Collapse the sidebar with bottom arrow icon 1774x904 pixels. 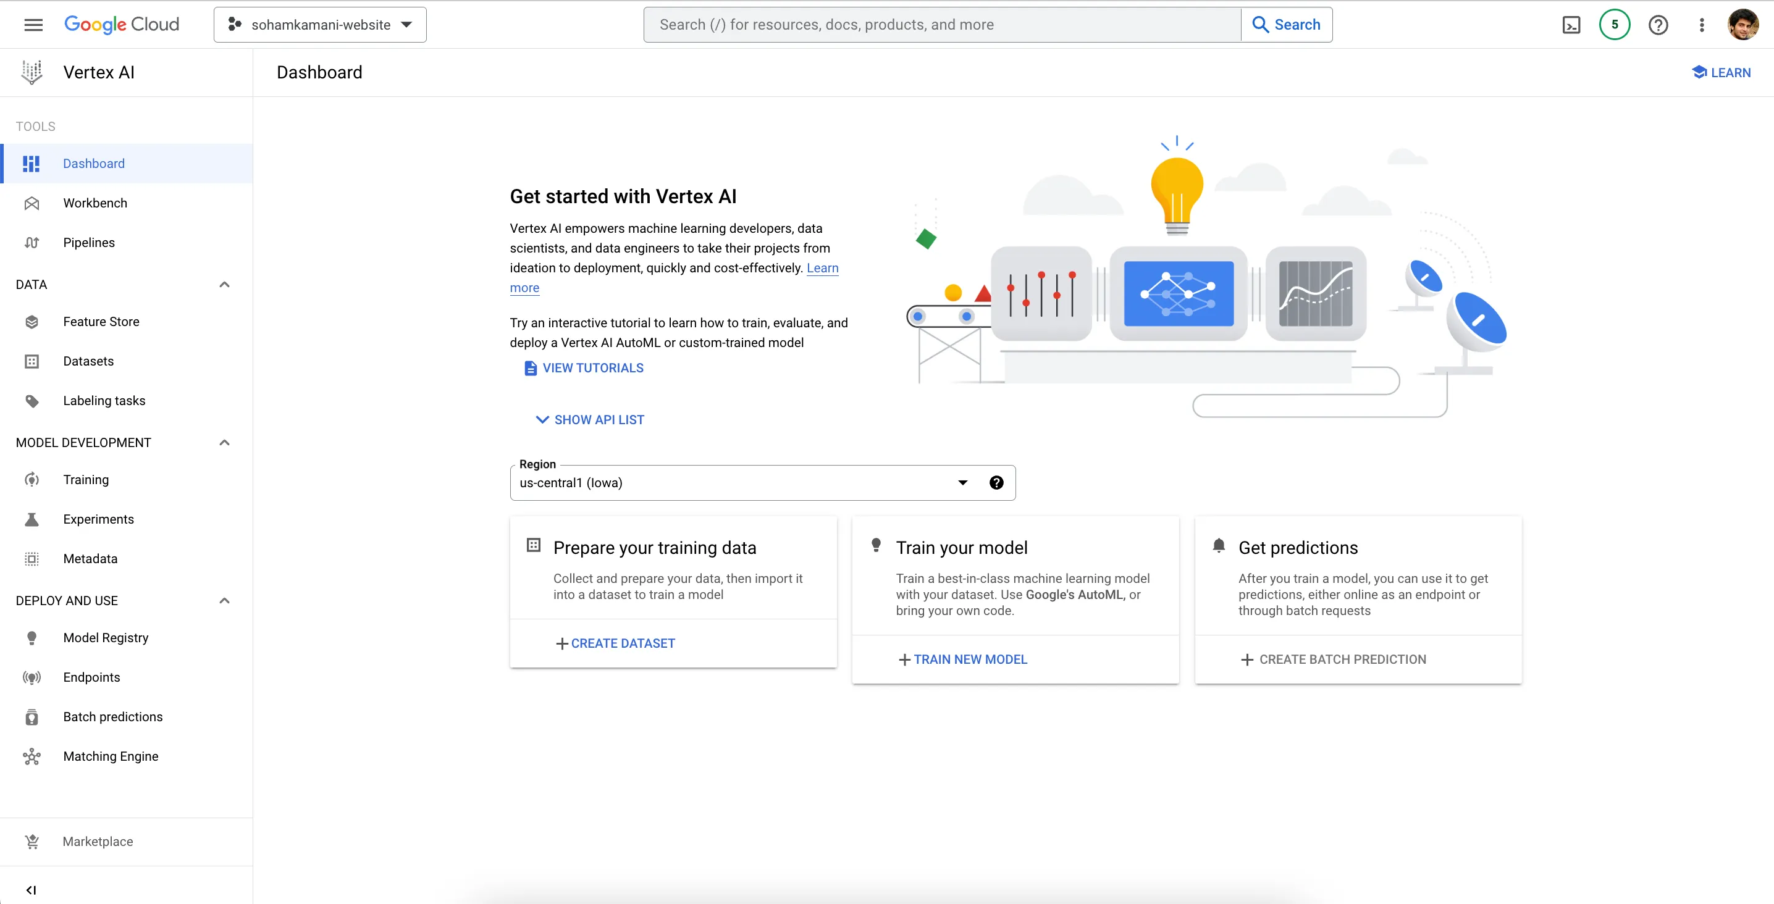tap(31, 890)
